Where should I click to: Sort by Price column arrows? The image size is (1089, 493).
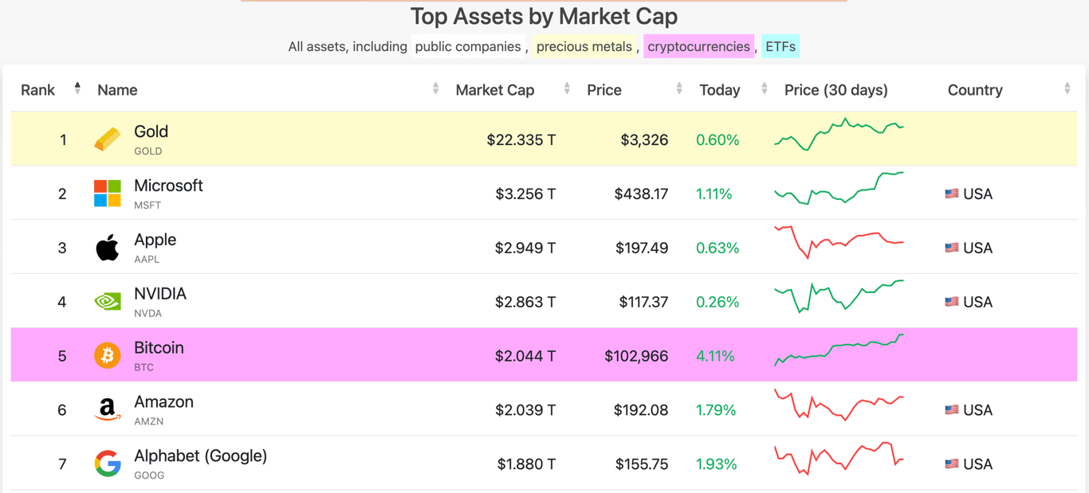[x=679, y=89]
